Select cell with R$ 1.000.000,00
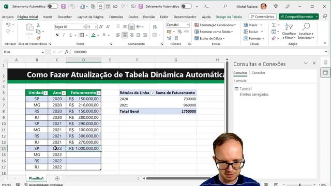The image size is (331, 186). [84, 148]
